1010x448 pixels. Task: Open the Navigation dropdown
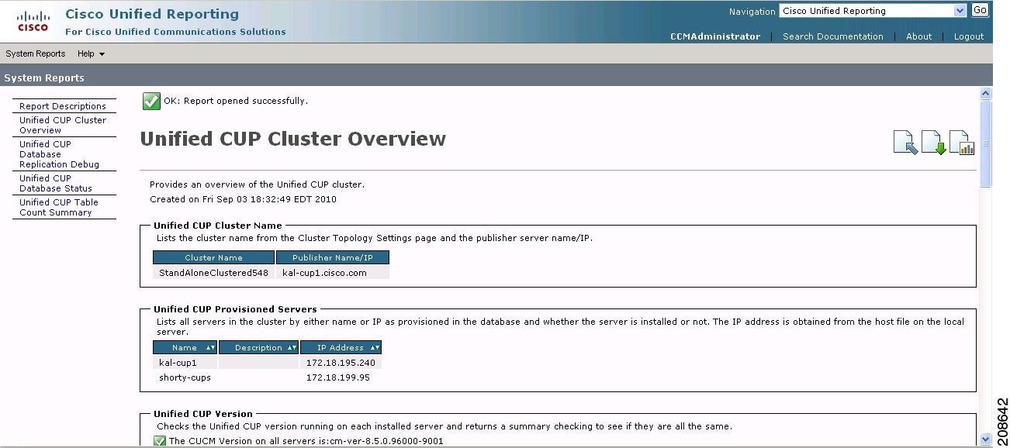point(873,11)
